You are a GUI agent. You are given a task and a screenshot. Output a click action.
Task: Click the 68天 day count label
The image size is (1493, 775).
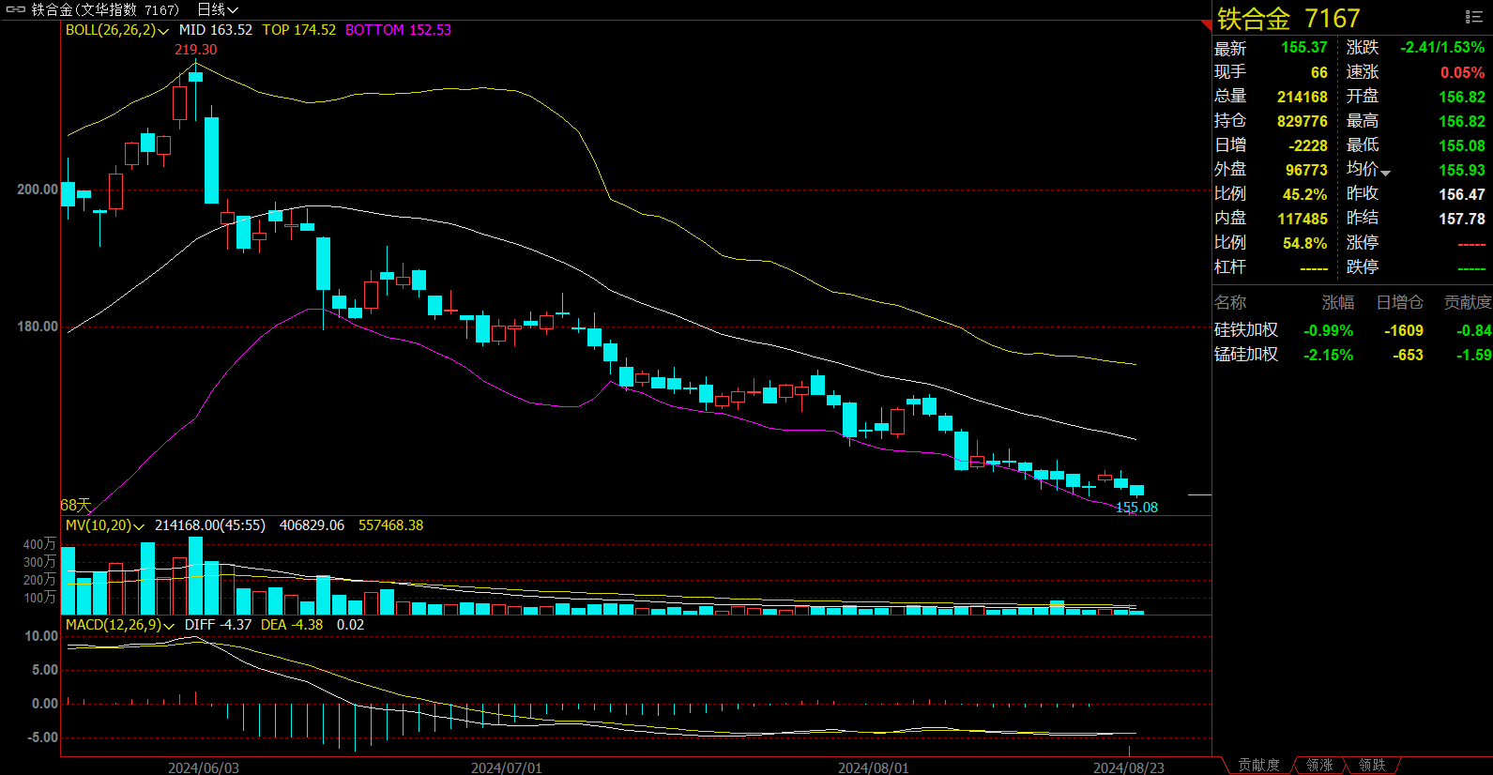[x=76, y=506]
